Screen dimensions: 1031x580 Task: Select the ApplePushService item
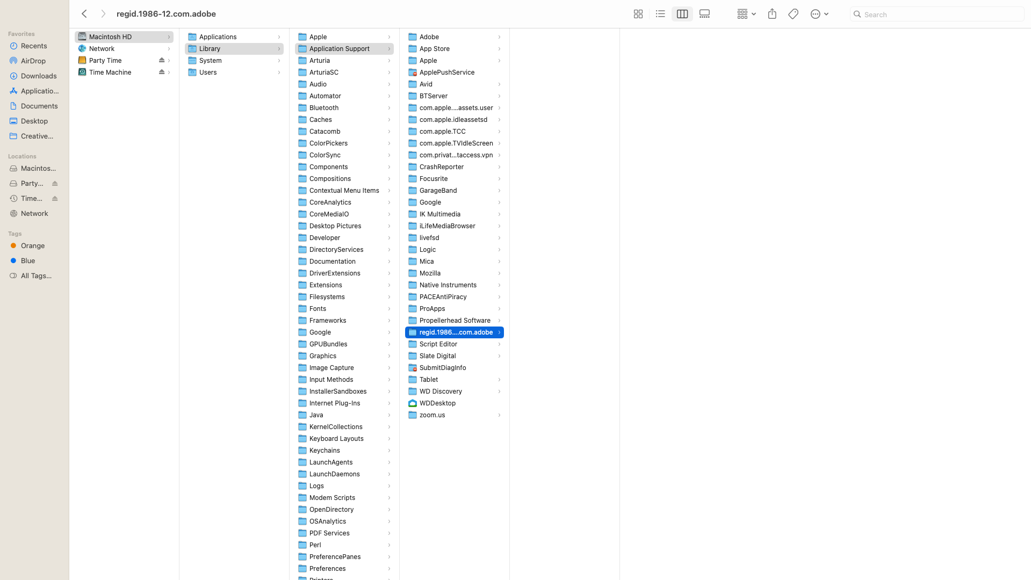[x=455, y=73]
